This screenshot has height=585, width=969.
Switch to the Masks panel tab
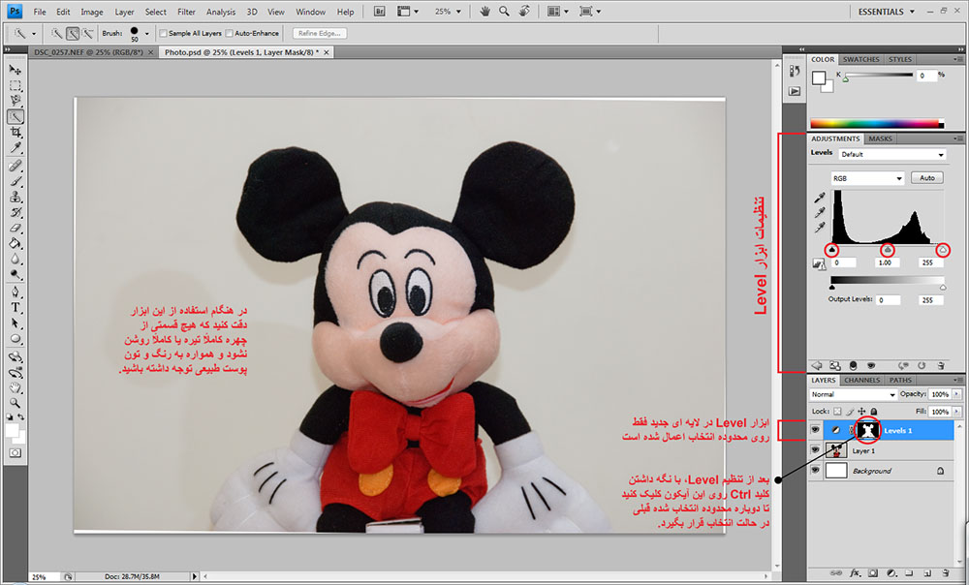click(x=880, y=139)
